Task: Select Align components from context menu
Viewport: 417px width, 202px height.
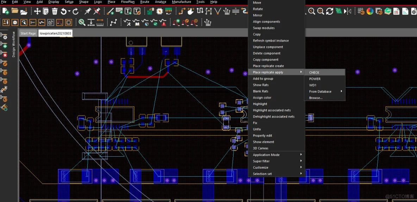Action: click(276, 22)
